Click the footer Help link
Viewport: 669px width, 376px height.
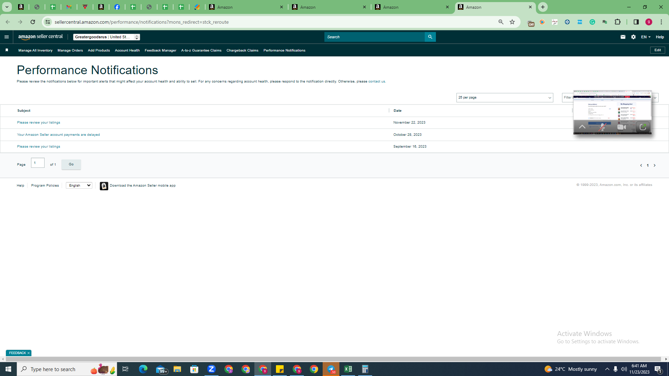20,186
